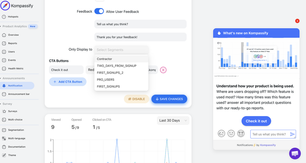Viewport: 306px width, 163px height.
Task: Toggle Allow User Feedback switch
Action: coord(99,11)
